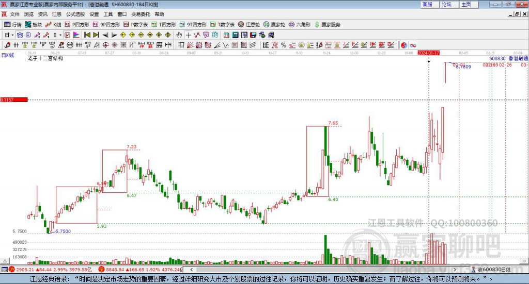
Task: Open the 资讯 menu
Action: coord(42,14)
